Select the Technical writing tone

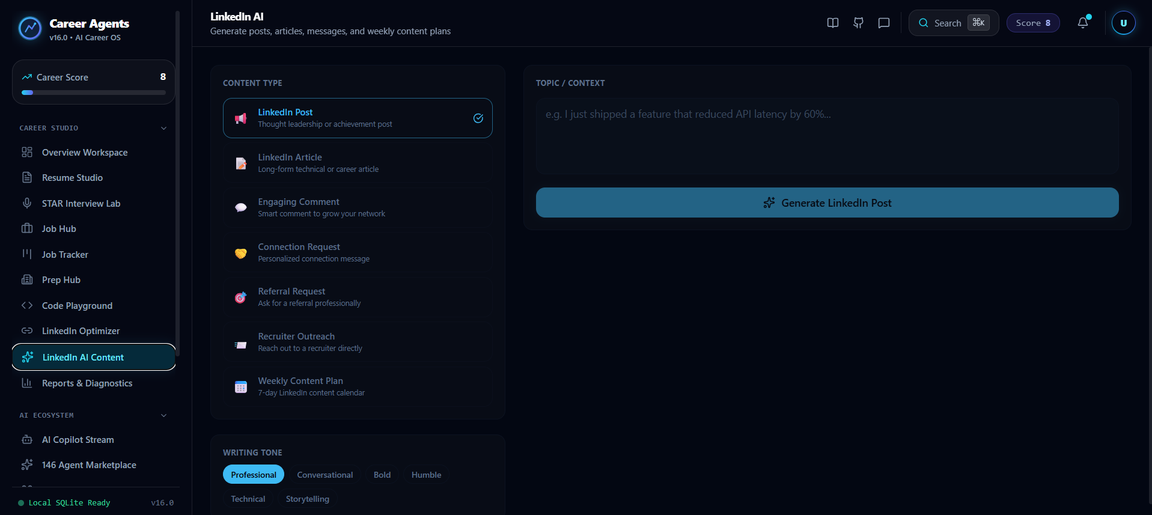[x=248, y=499]
